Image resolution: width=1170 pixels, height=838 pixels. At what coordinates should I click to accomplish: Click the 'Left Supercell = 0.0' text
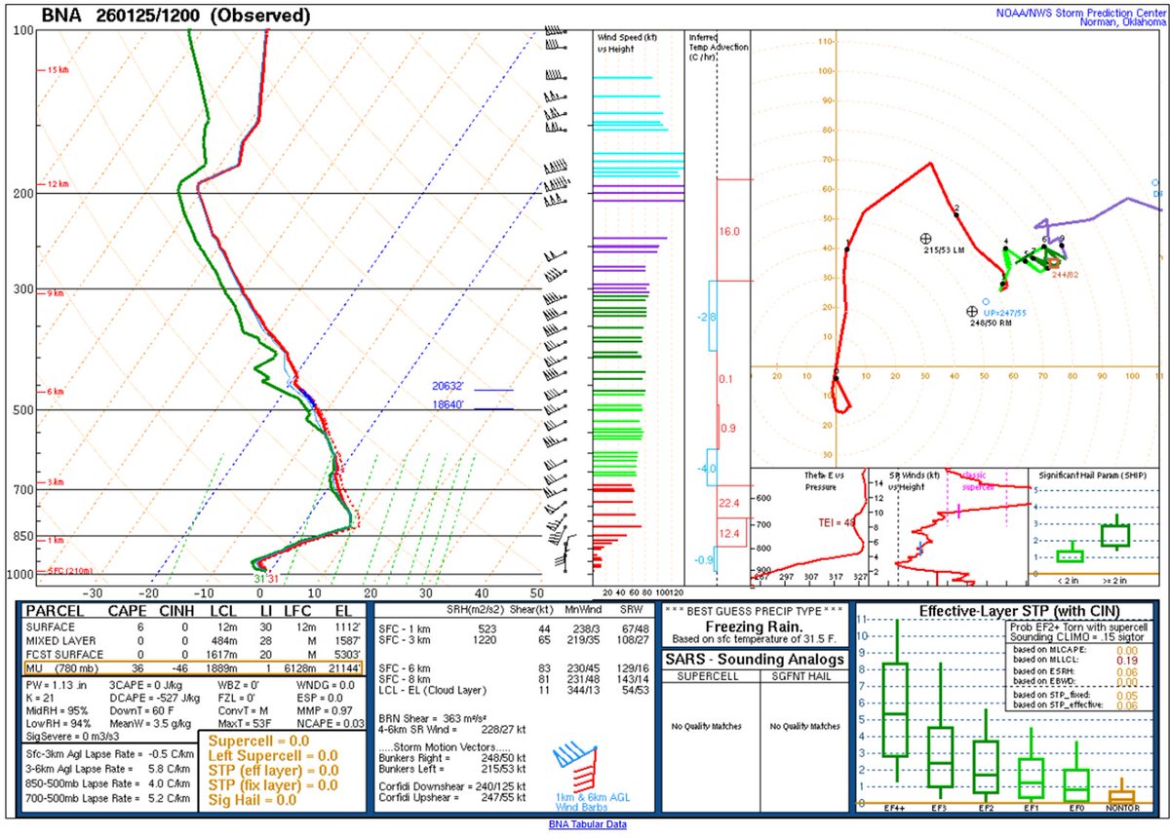point(273,757)
